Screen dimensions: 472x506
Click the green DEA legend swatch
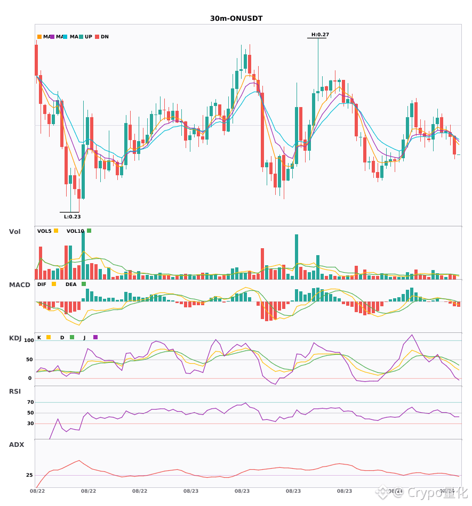point(84,284)
